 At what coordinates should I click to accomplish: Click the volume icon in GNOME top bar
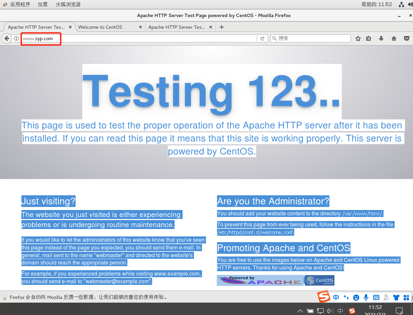click(x=411, y=4)
